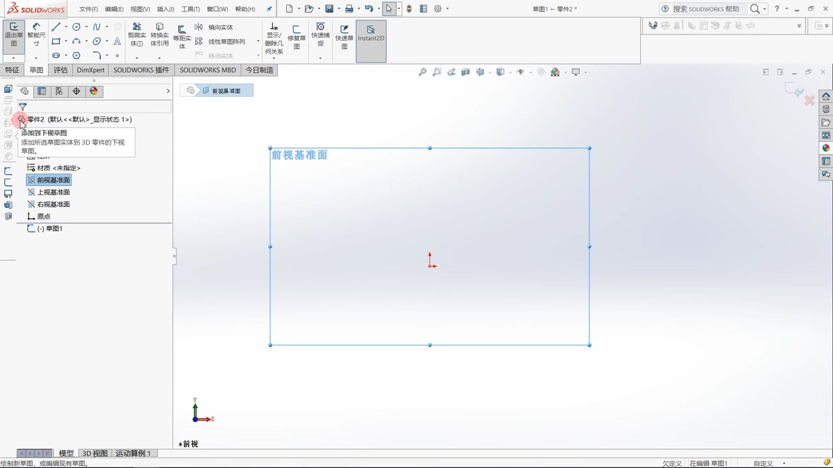The width and height of the screenshot is (833, 468).
Task: Switch to the SOLIDWORKS 插件 tab
Action: pos(141,70)
